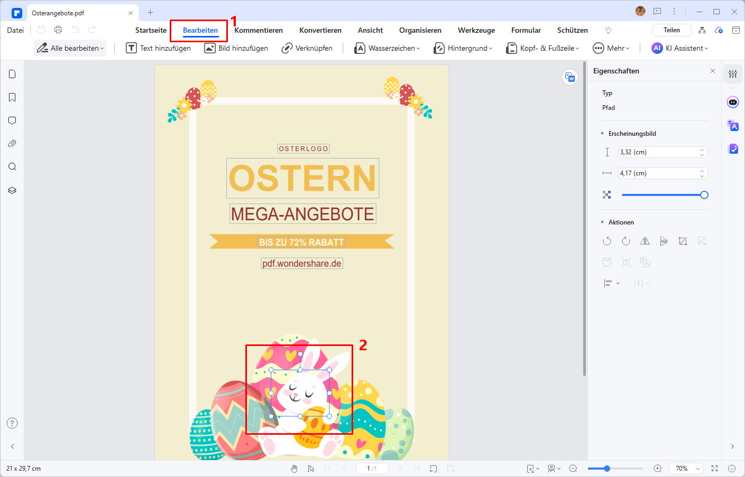Toggle the properties sliders panel icon

[x=733, y=74]
